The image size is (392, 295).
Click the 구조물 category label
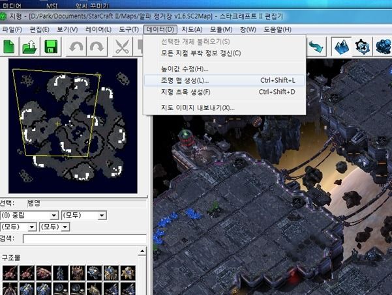tap(10, 257)
